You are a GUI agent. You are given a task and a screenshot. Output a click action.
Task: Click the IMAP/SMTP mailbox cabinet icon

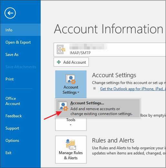61,49
